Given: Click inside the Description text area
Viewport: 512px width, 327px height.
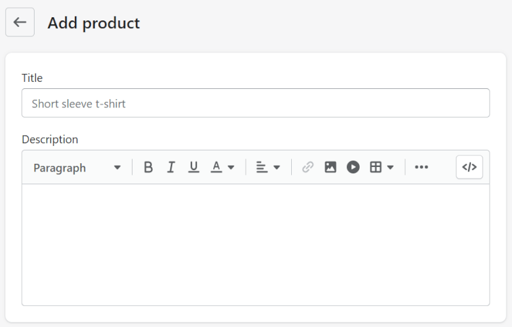Looking at the screenshot, I should (255, 244).
